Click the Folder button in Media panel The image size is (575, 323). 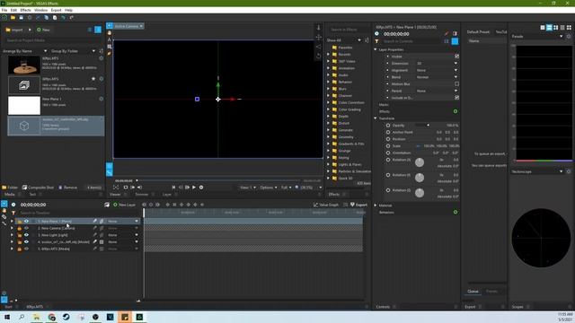[10, 188]
